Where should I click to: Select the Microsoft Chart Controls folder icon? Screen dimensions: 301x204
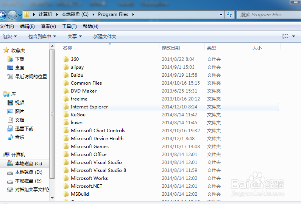point(66,130)
